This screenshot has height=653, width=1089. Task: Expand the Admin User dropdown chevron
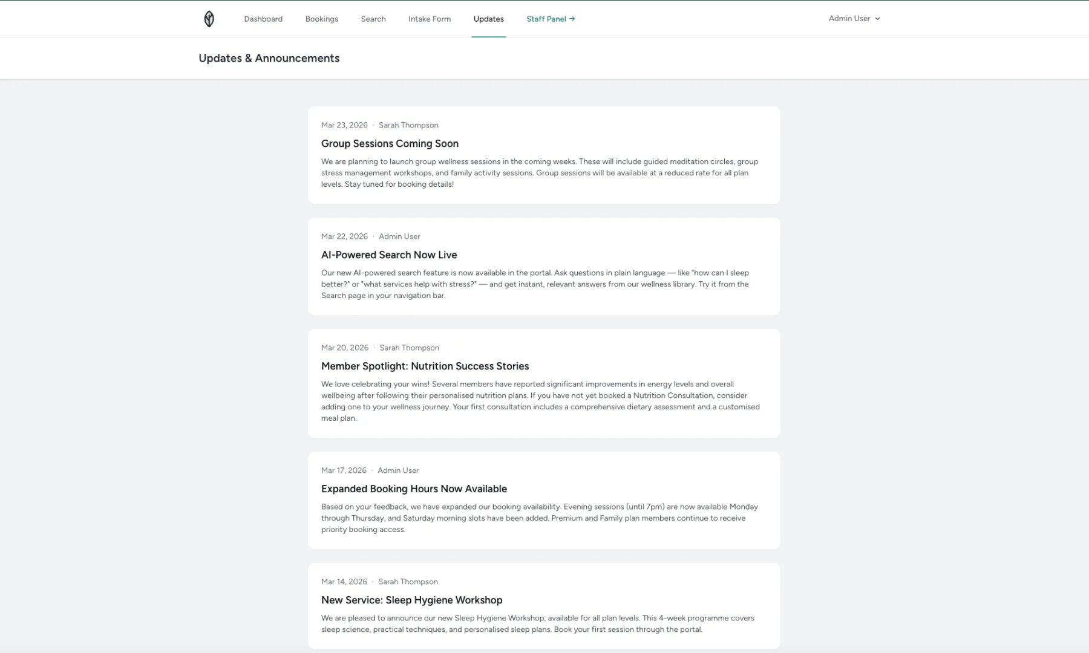pyautogui.click(x=878, y=18)
